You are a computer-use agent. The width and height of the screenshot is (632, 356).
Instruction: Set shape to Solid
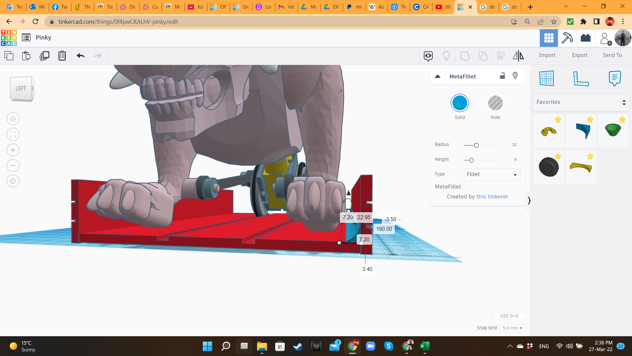click(x=460, y=103)
